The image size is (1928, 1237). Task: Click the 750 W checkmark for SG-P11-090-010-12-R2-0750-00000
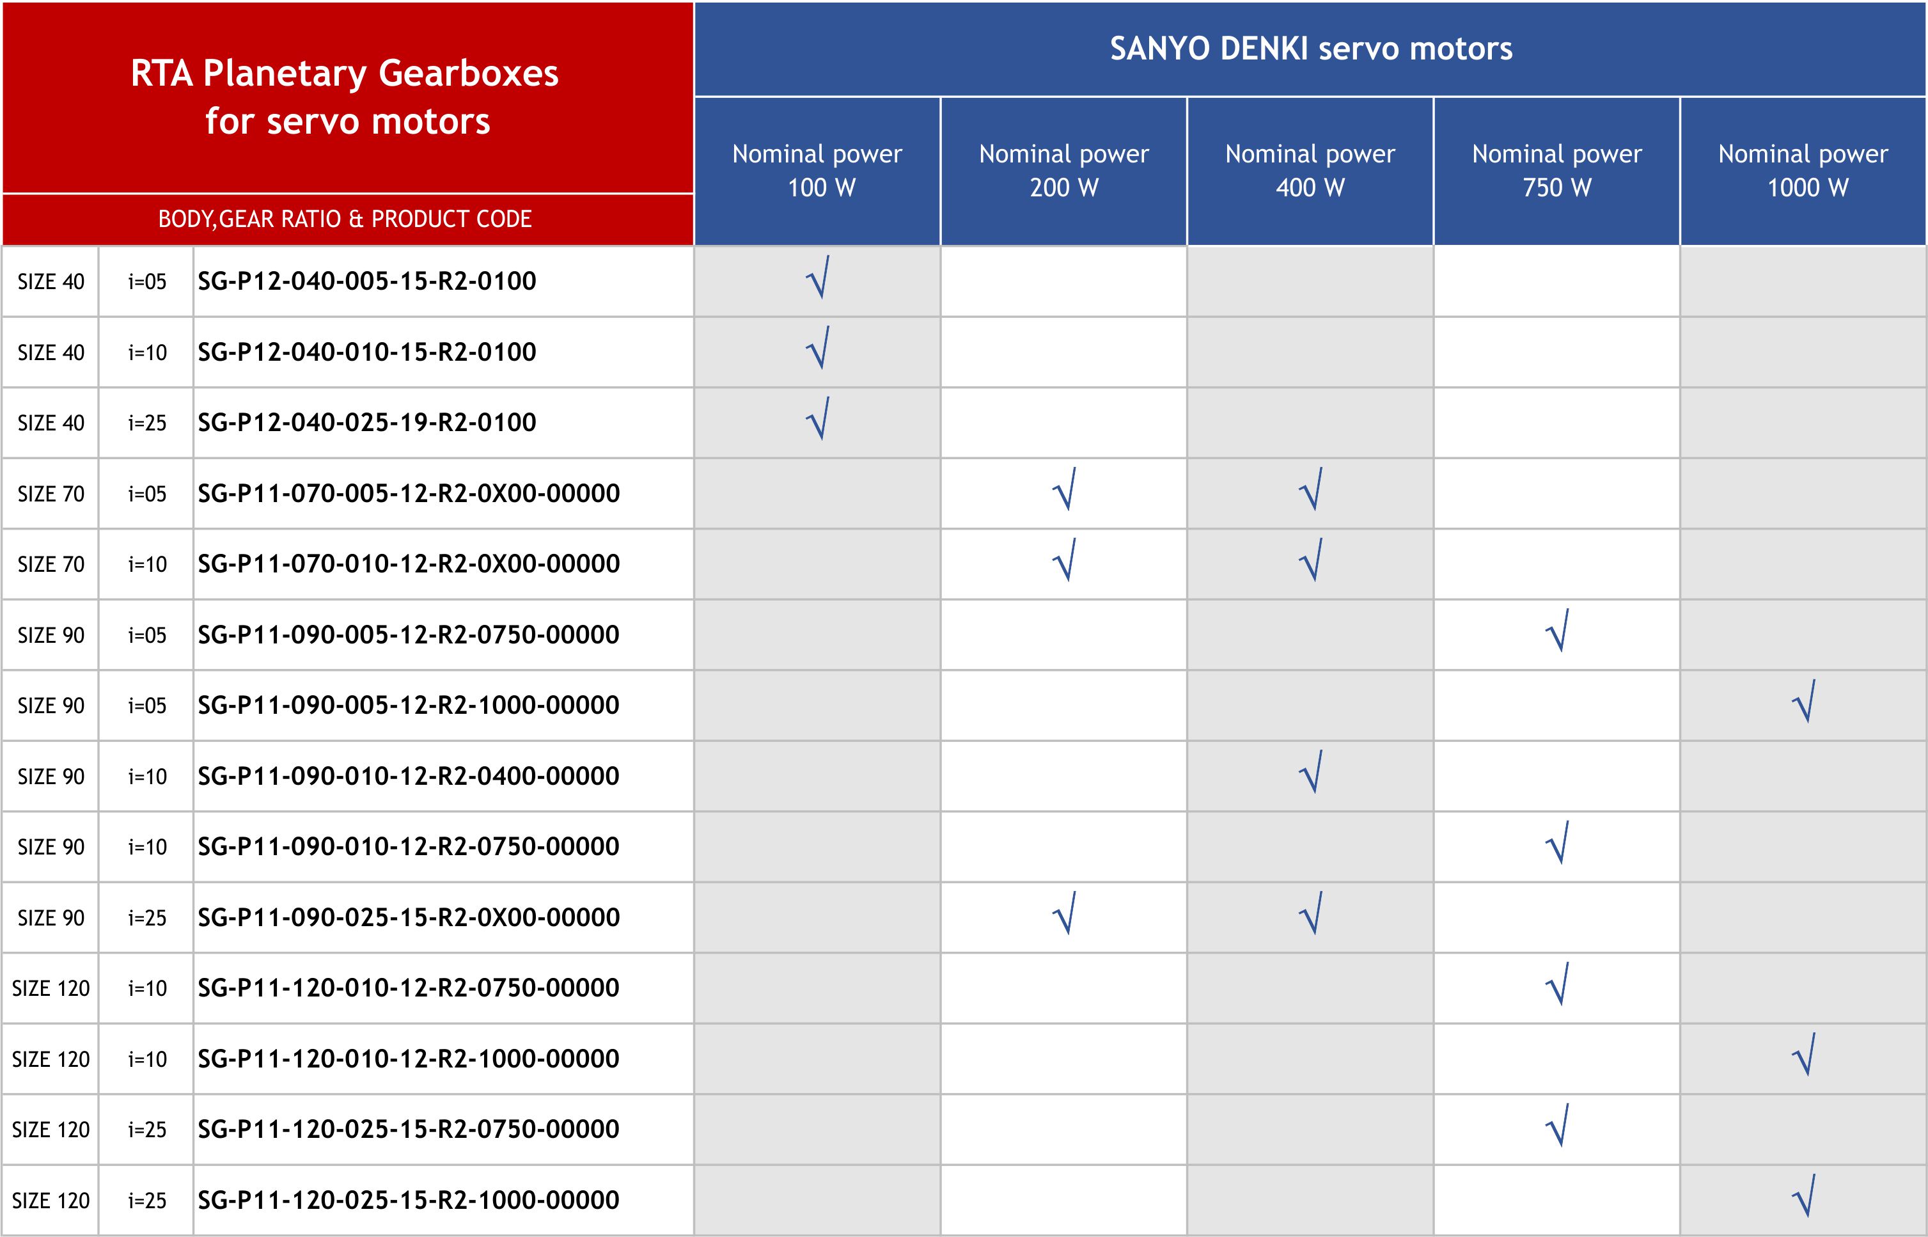(x=1558, y=842)
